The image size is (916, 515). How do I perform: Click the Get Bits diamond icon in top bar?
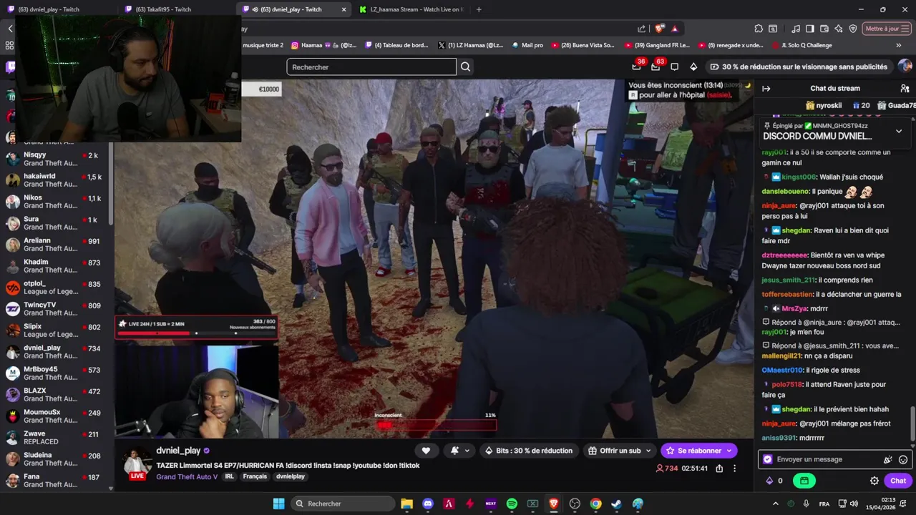click(693, 67)
